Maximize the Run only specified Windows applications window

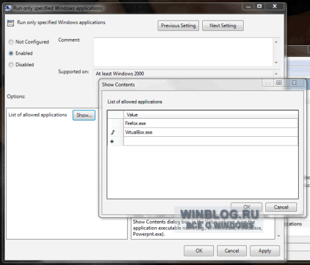click(260, 6)
